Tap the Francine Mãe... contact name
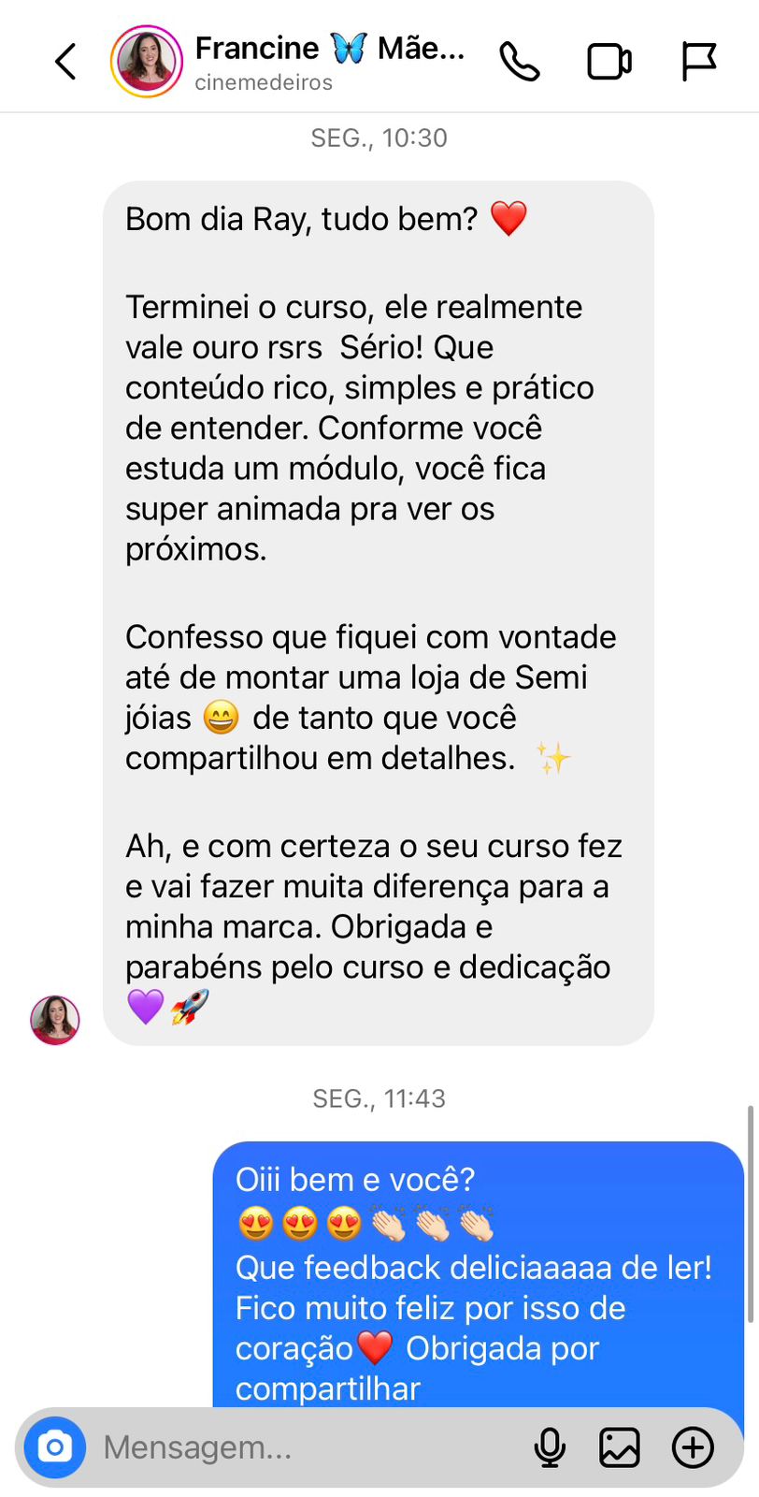 330,48
